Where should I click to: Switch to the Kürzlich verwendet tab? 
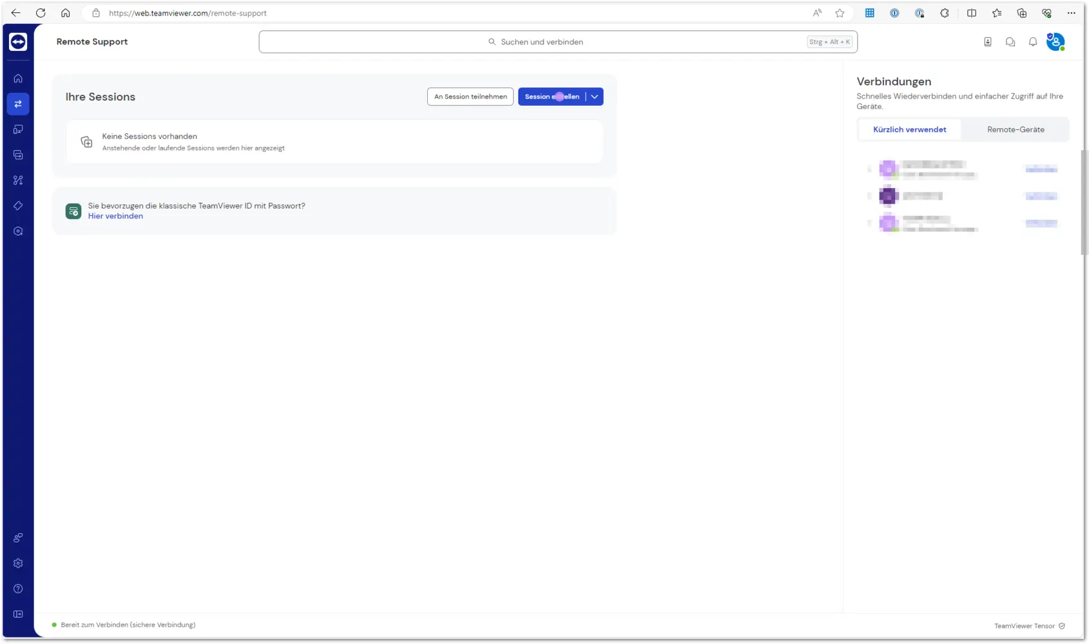tap(910, 129)
